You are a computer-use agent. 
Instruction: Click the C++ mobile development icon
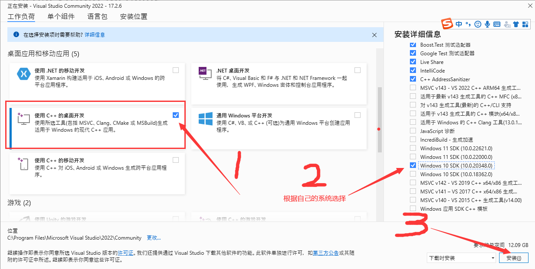click(23, 163)
